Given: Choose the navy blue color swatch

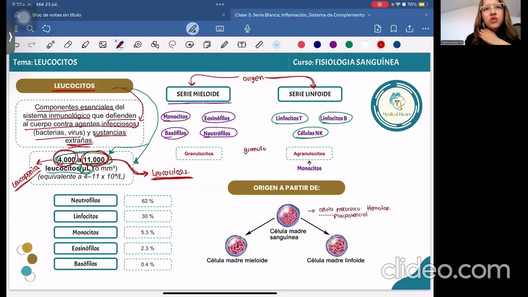Looking at the screenshot, I should pos(317,45).
